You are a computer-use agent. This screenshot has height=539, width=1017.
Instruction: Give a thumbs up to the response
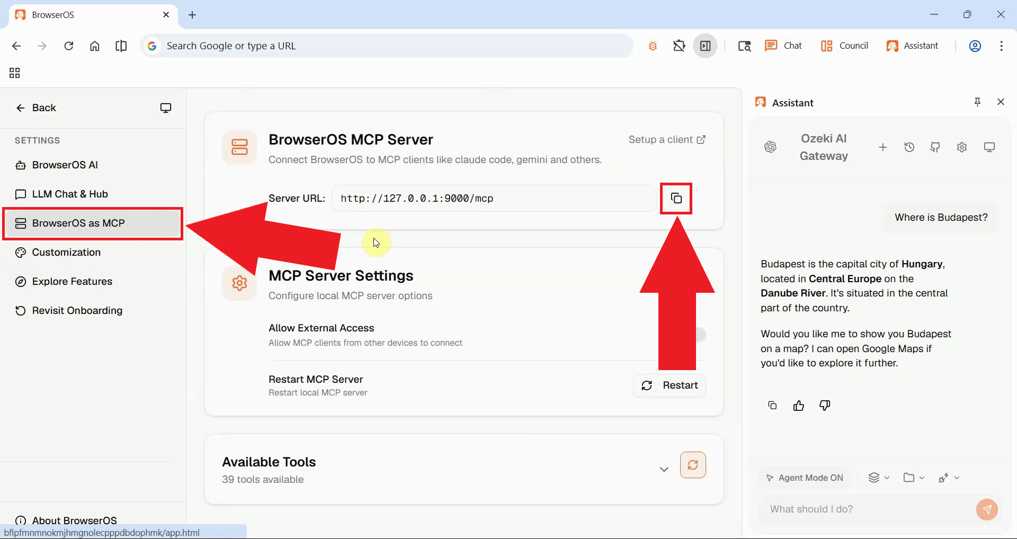click(x=798, y=405)
